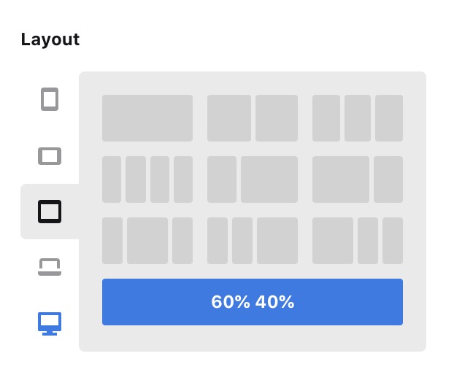Image resolution: width=454 pixels, height=391 pixels.
Task: Select the mobile portrait device icon
Action: coord(50,99)
